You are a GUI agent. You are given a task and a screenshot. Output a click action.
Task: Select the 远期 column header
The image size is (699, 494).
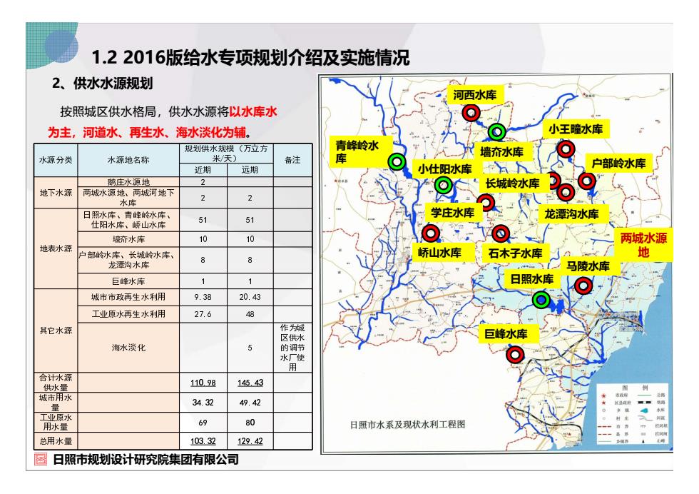coord(250,170)
